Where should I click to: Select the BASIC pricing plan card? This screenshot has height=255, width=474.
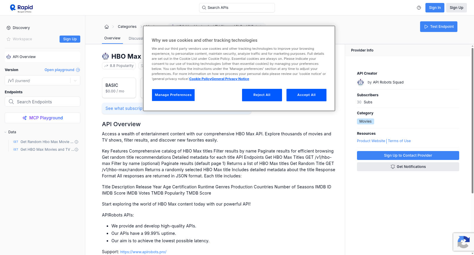(119, 88)
